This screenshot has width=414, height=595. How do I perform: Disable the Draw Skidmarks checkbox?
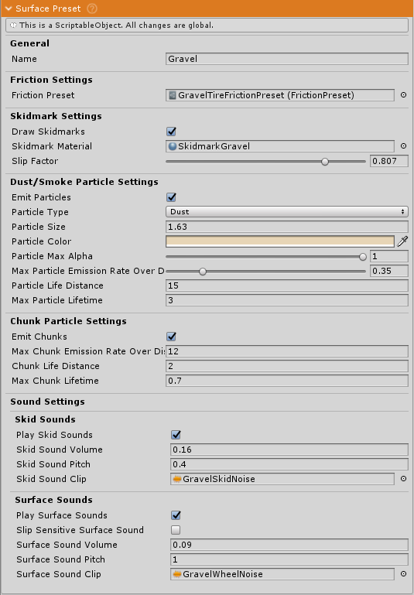pyautogui.click(x=171, y=132)
